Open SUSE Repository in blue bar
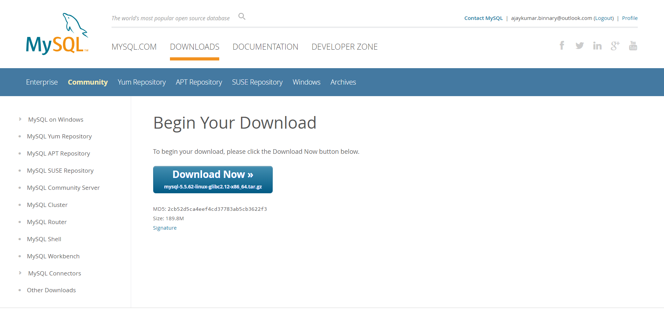 pos(257,82)
